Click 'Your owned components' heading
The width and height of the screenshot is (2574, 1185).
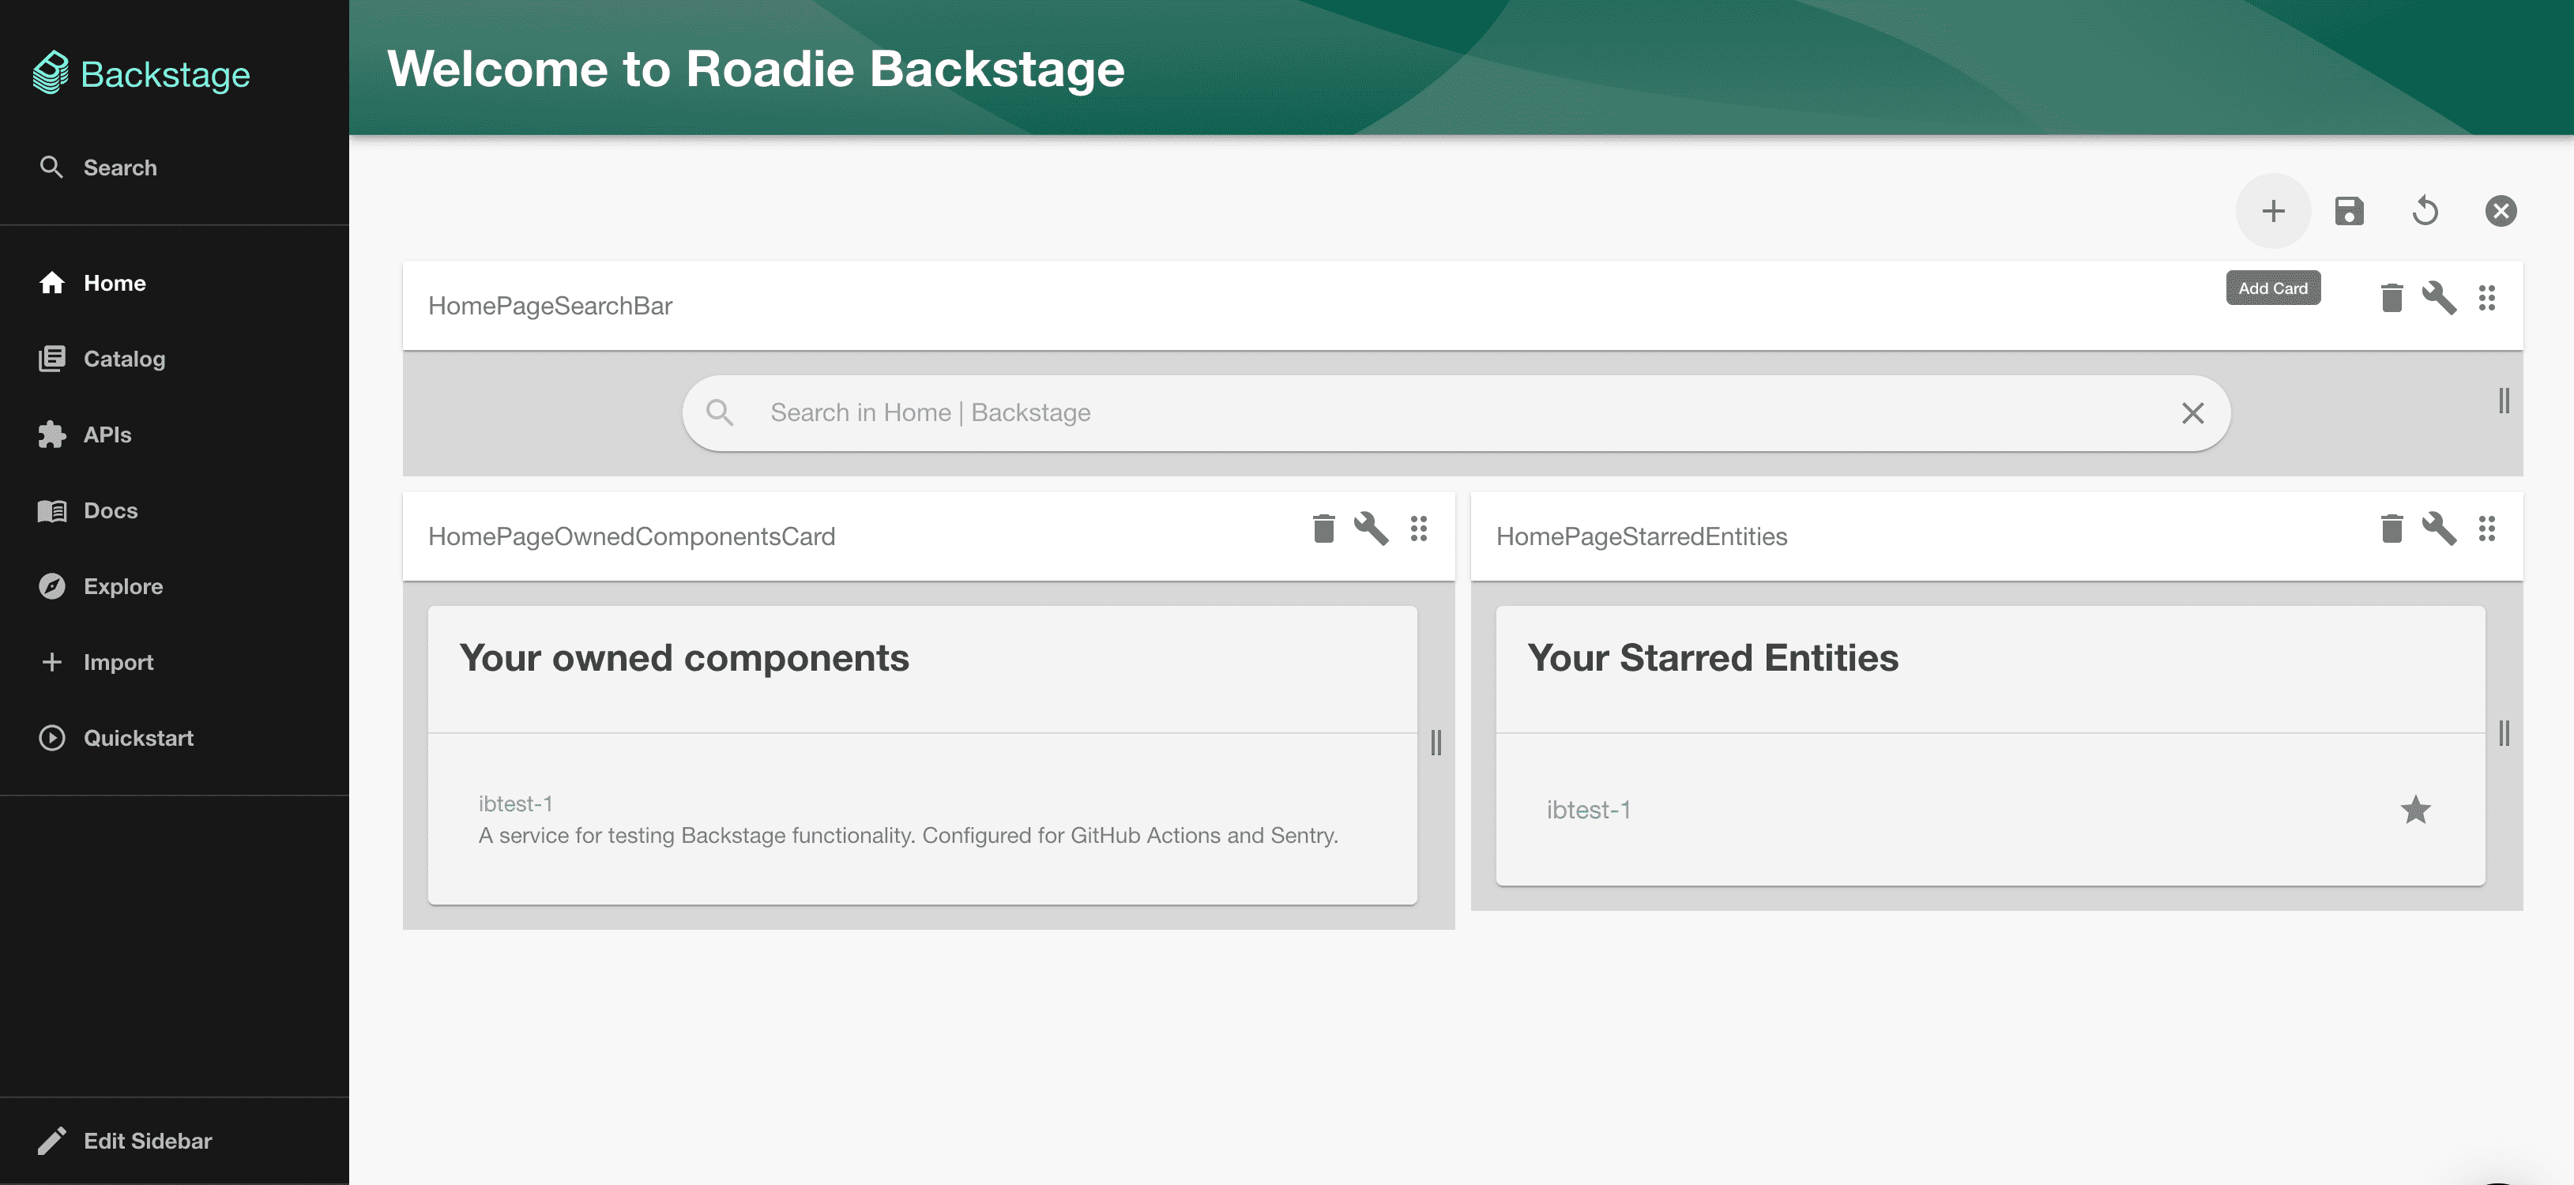coord(684,657)
